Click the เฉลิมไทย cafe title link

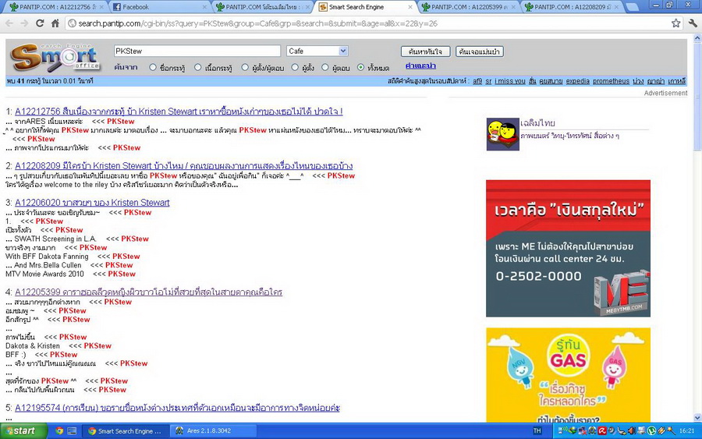[537, 123]
